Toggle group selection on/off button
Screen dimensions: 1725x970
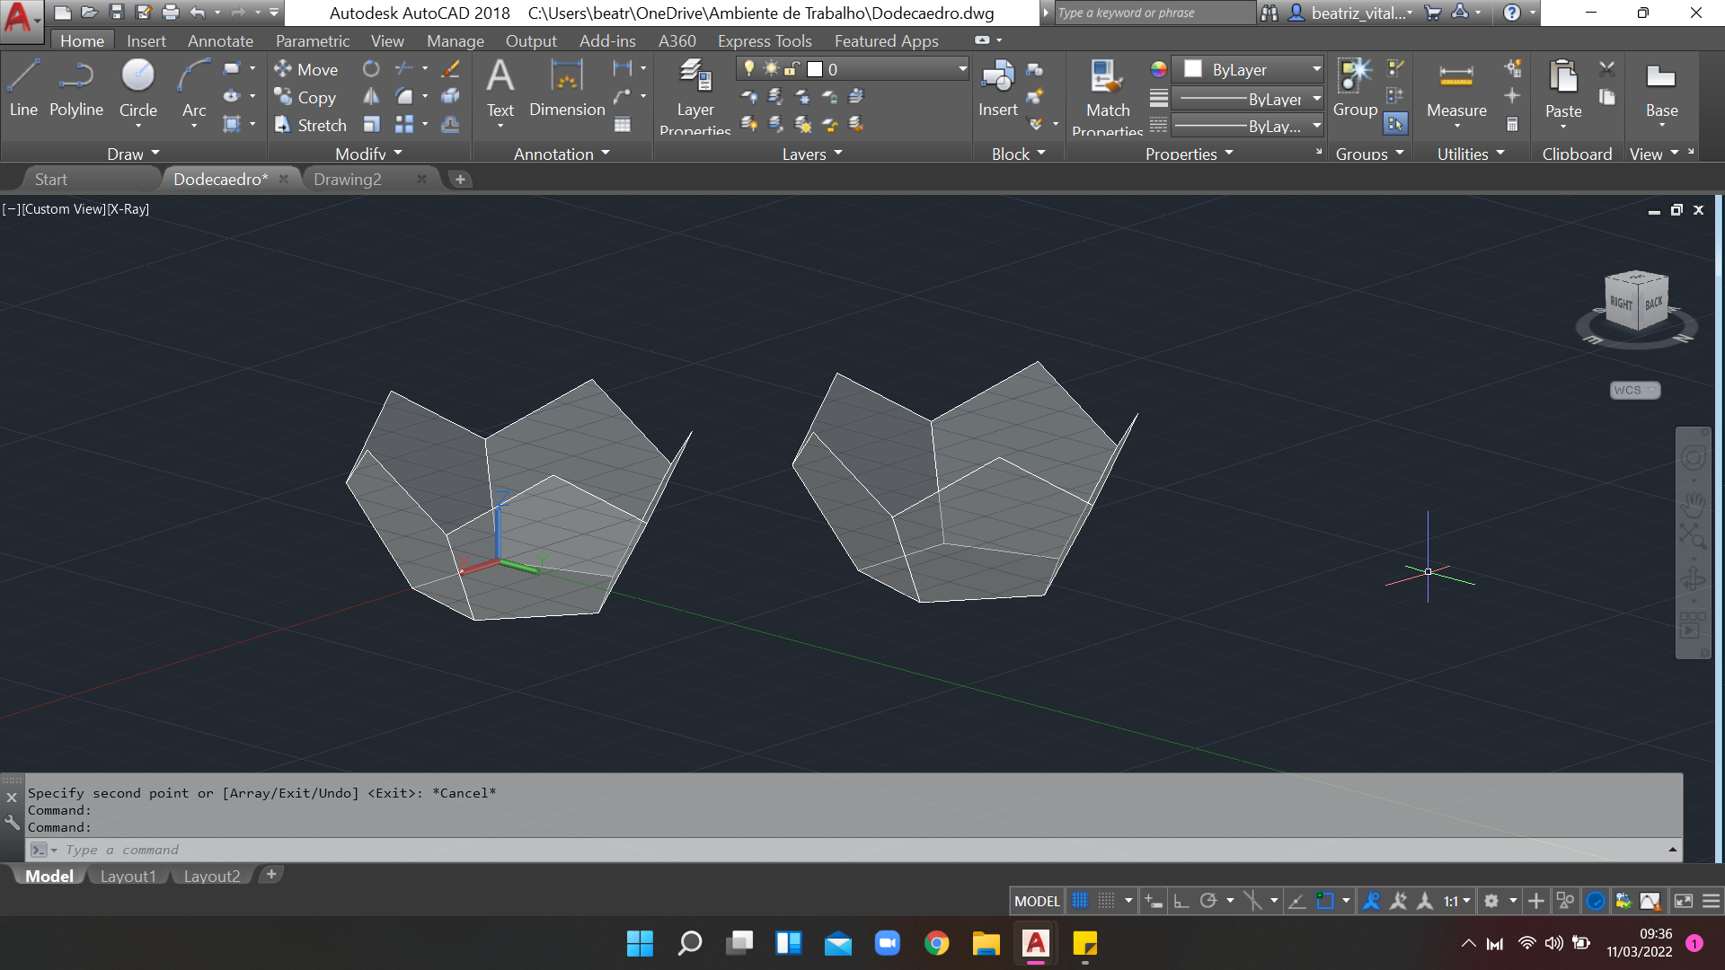(x=1395, y=124)
